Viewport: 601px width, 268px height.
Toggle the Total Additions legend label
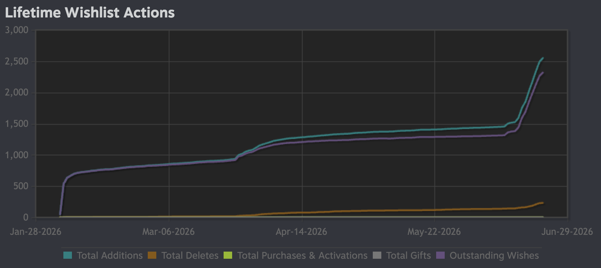point(110,256)
